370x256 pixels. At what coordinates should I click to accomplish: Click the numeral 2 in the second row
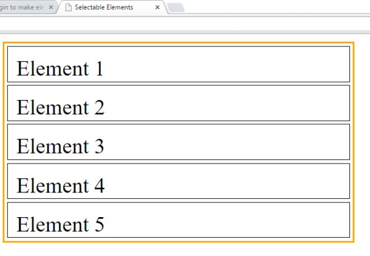[98, 108]
